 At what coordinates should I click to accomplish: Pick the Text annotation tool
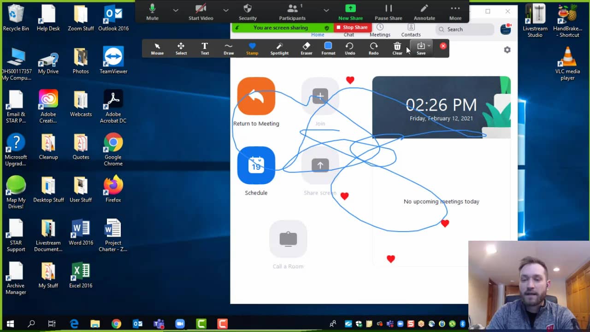tap(205, 48)
